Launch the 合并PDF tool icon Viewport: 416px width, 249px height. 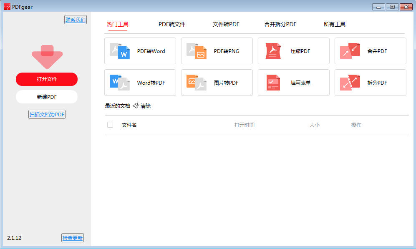click(350, 51)
